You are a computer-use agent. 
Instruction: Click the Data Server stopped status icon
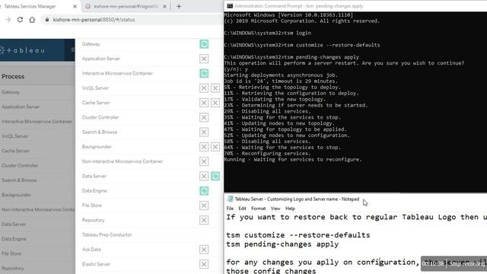click(x=204, y=176)
